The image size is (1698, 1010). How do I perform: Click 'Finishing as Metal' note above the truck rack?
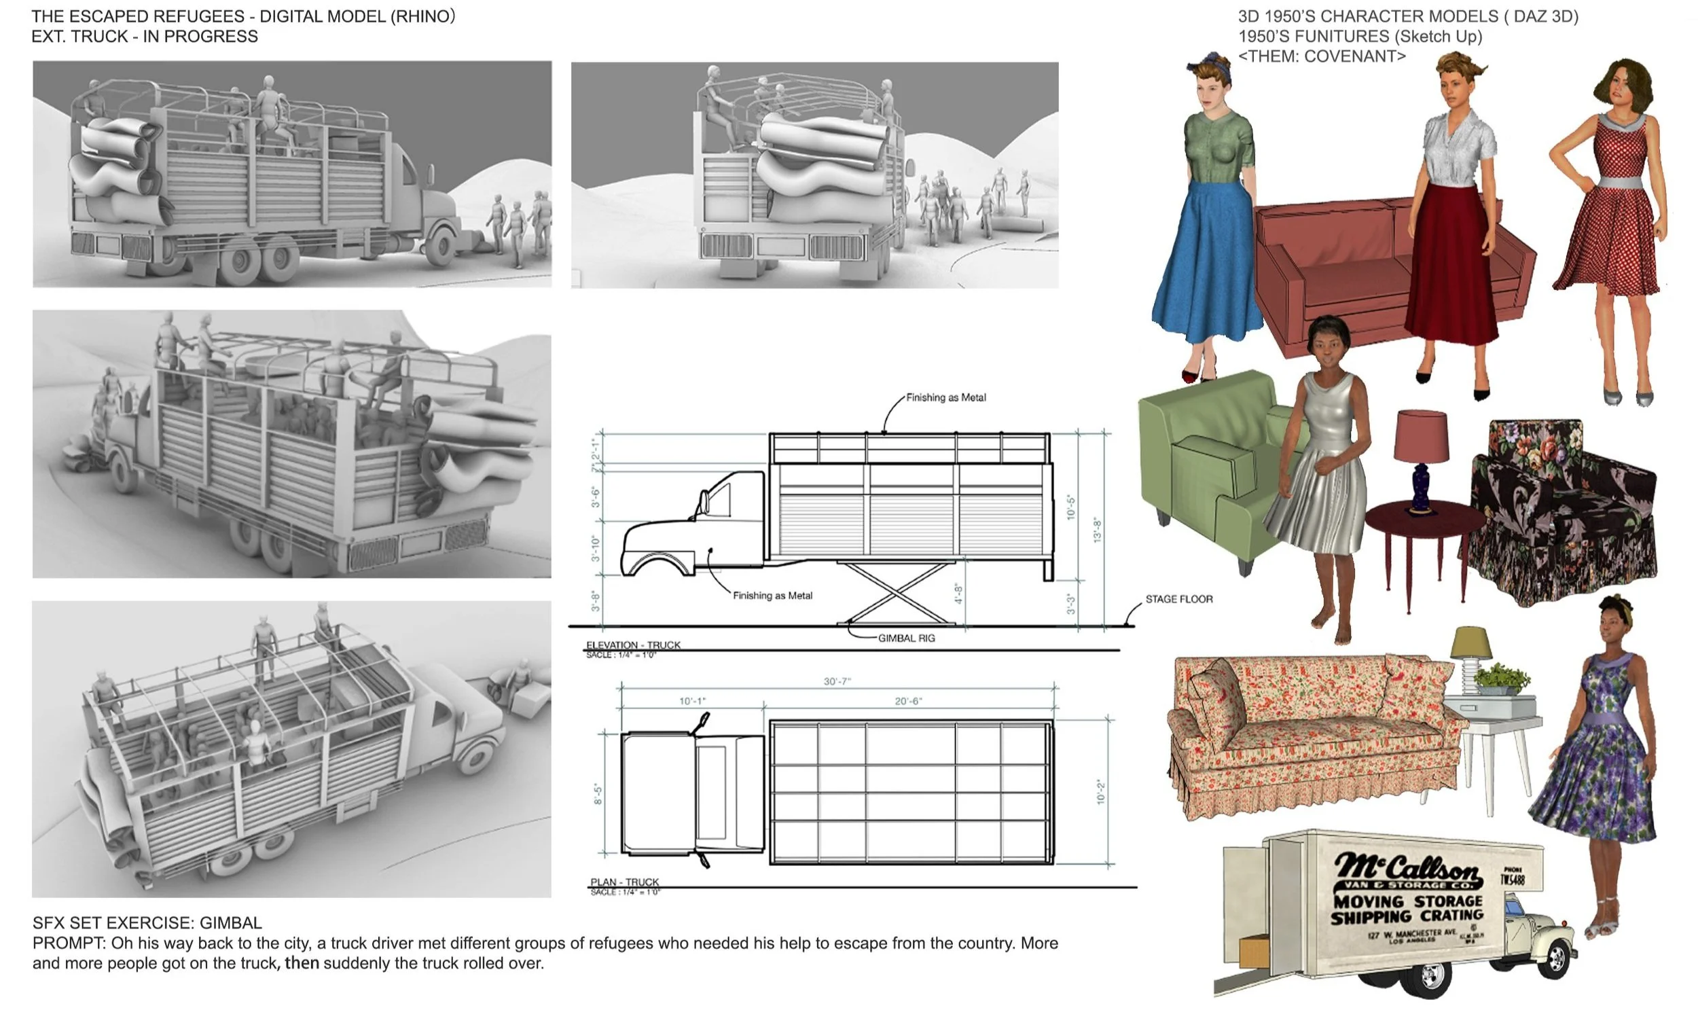(946, 397)
